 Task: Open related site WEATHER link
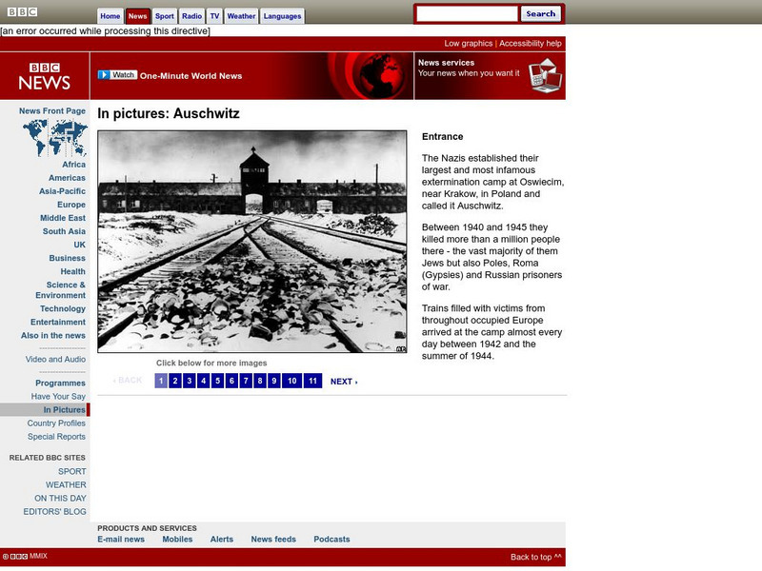pos(66,484)
